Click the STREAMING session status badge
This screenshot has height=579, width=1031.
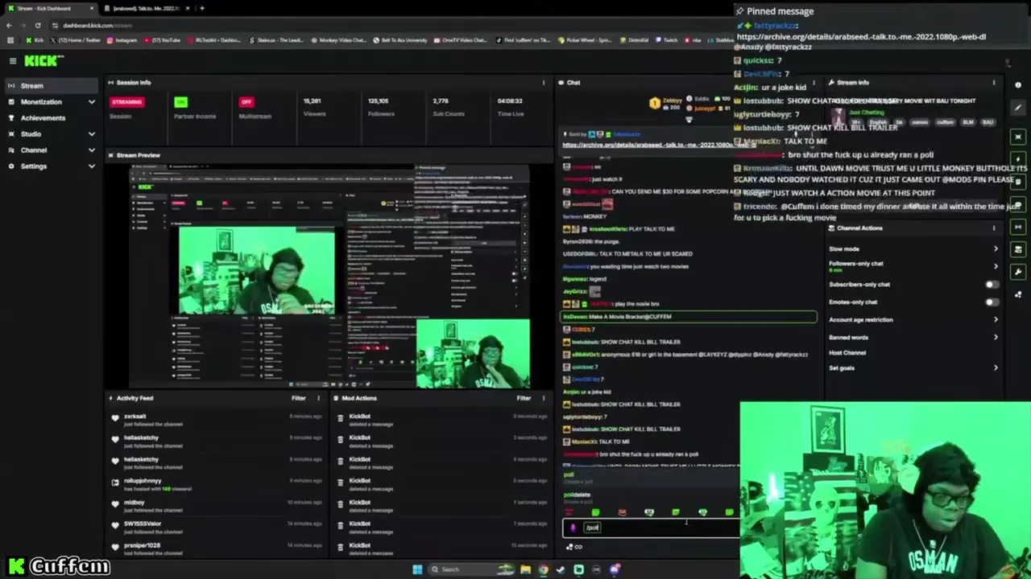tap(127, 102)
